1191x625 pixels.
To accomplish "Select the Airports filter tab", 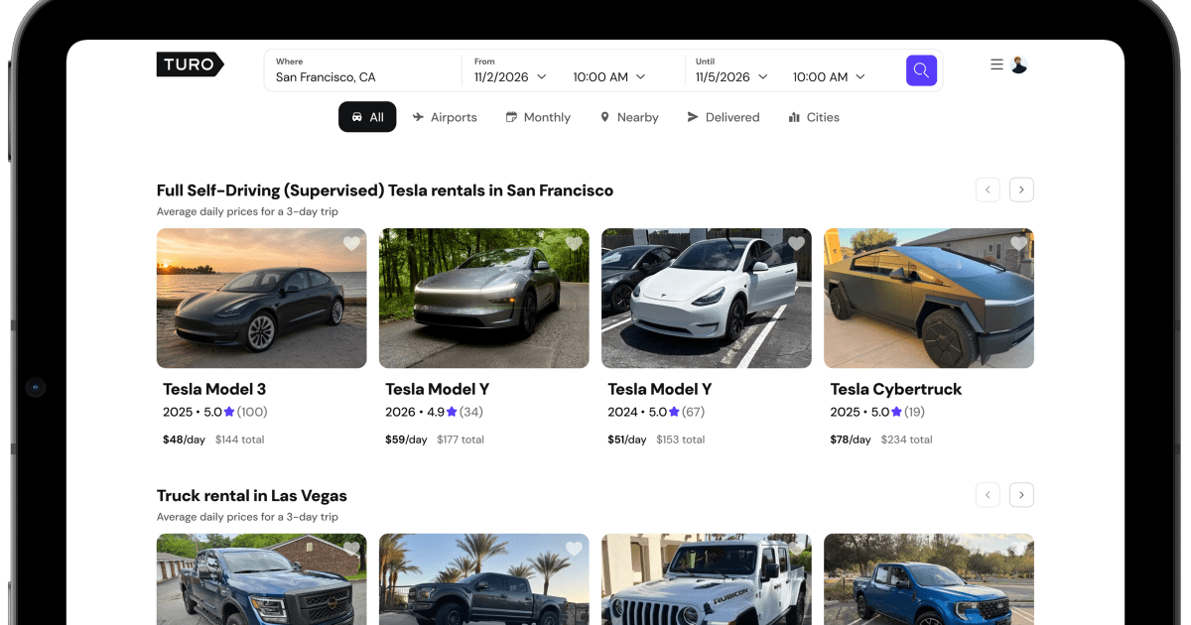I will 445,117.
